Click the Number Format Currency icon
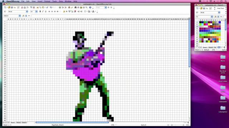This screenshot has width=229, height=128. coord(64,11)
